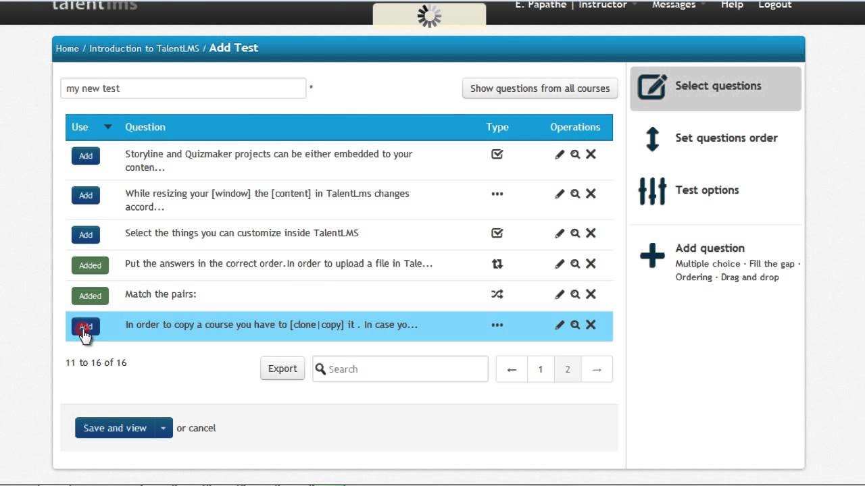865x486 pixels.
Task: Click the Add question heading
Action: (x=710, y=248)
